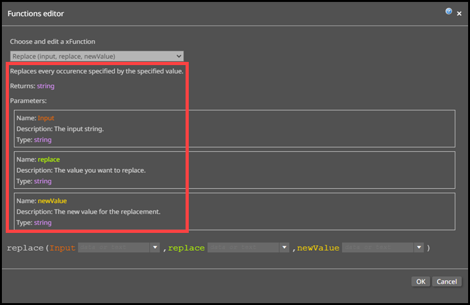Click the yellow newValue name in parameters list
This screenshot has width=470, height=305.
click(52, 200)
